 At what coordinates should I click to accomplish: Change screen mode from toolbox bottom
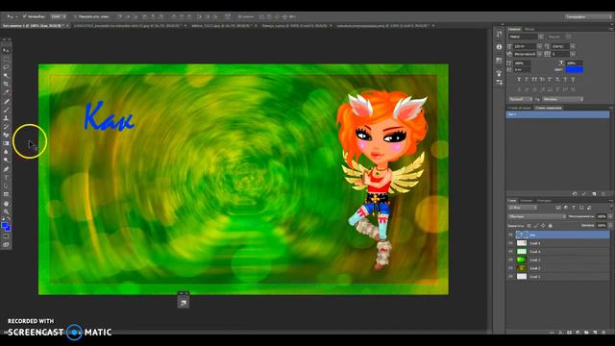click(6, 244)
